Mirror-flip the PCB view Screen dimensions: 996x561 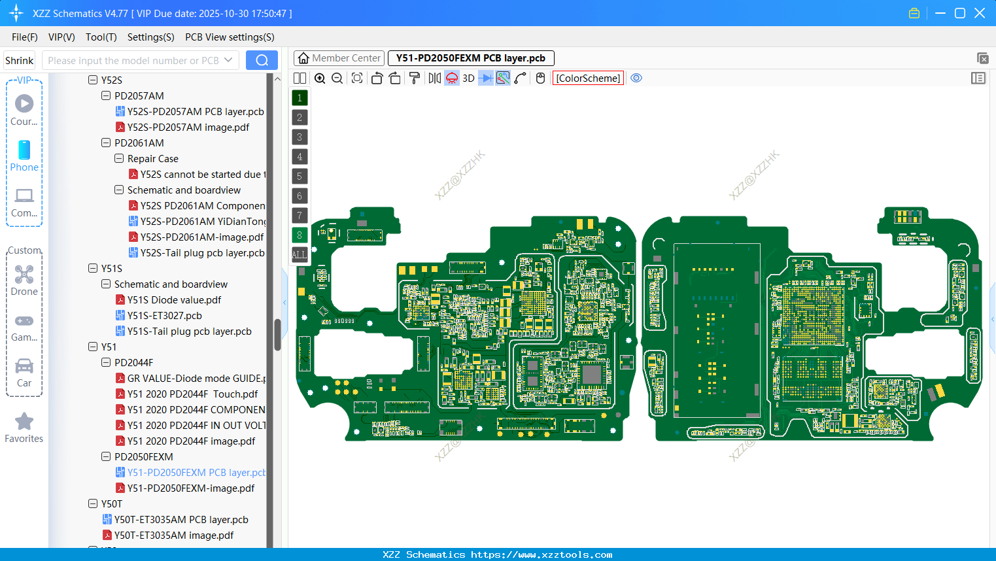436,78
